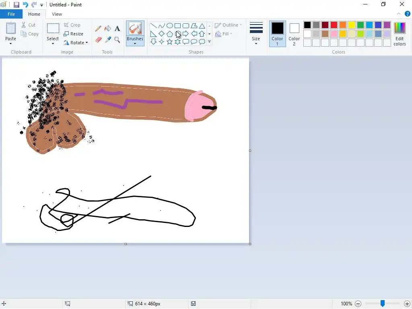The image size is (412, 309).
Task: Choose the Oval shape
Action: coord(170,25)
